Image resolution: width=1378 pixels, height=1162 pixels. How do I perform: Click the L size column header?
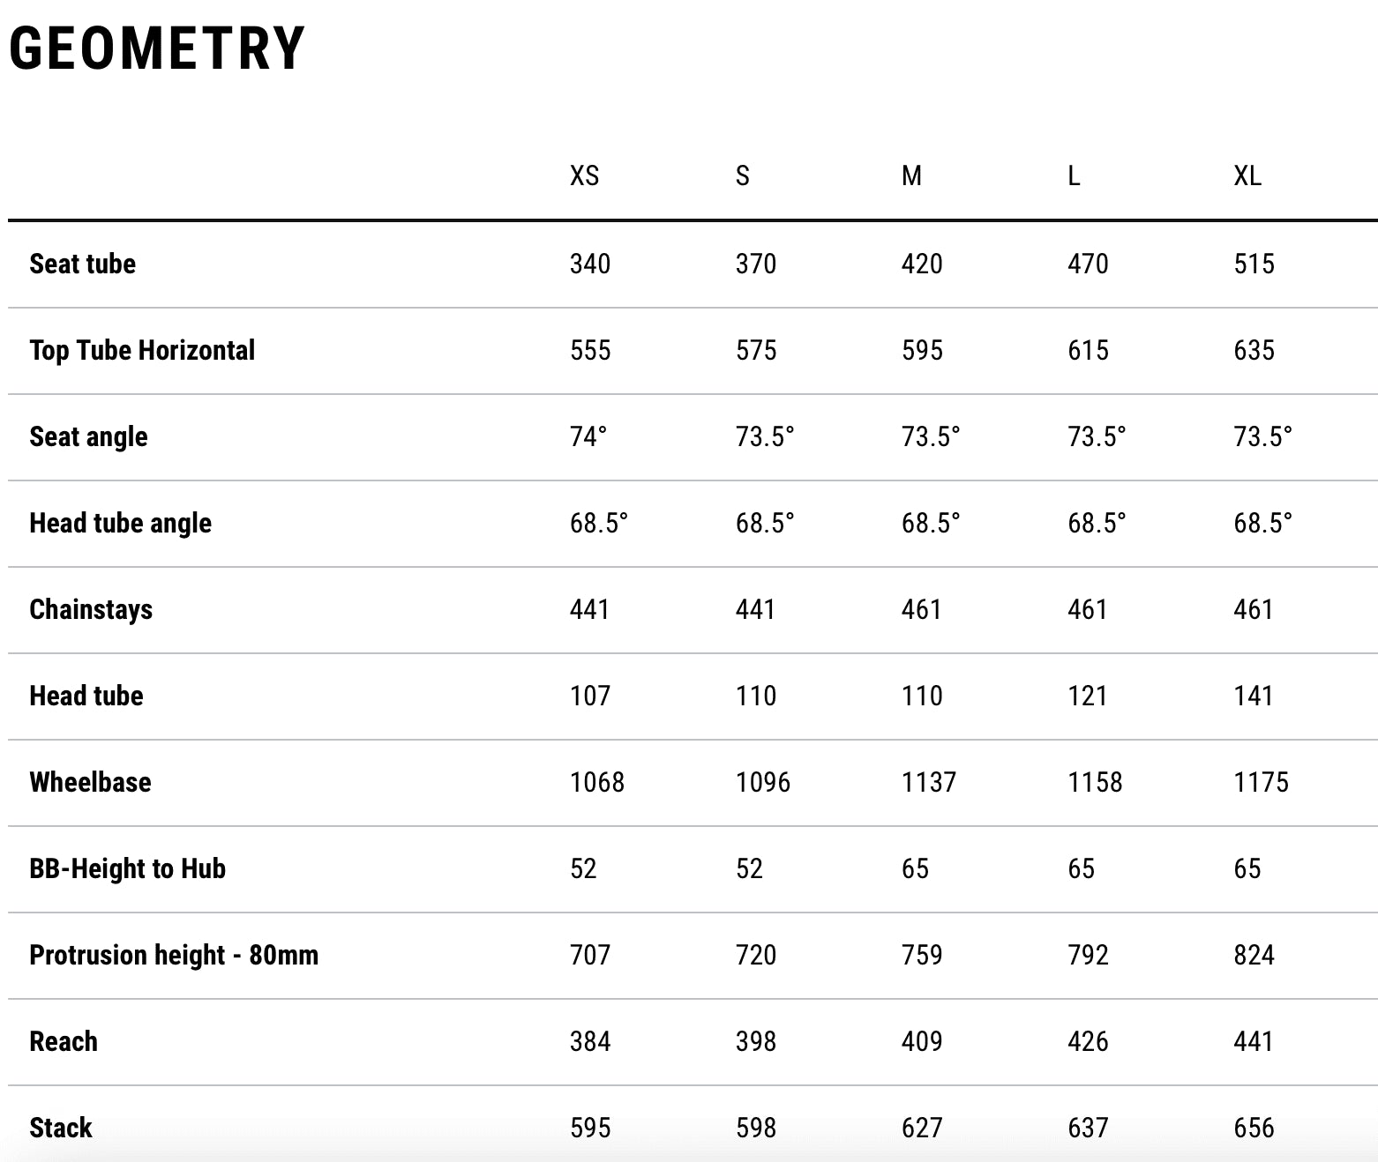click(x=1073, y=176)
